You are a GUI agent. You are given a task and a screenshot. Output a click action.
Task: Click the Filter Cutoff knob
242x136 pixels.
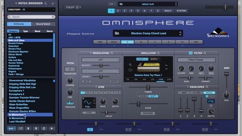[x=181, y=68]
